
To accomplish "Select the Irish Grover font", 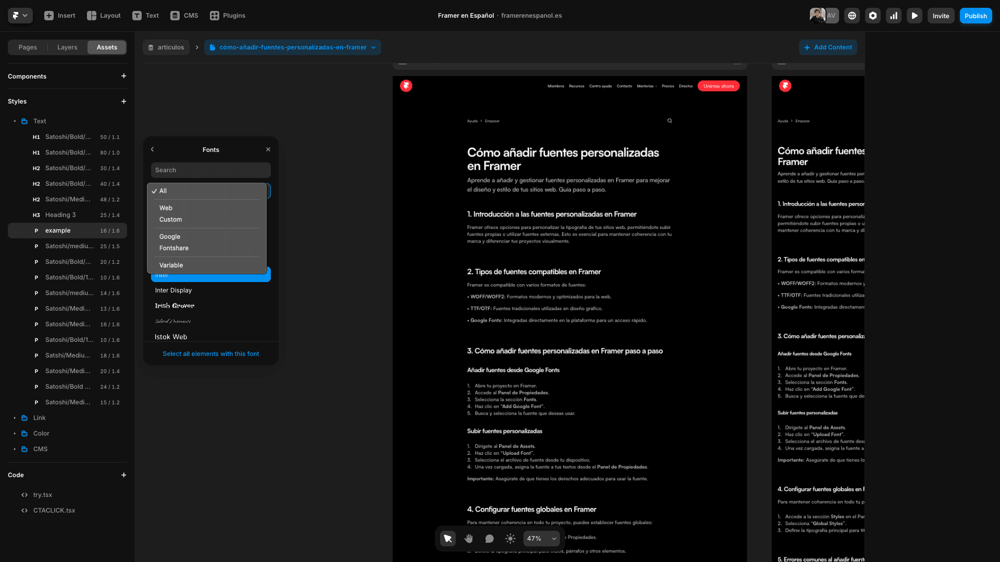I will pyautogui.click(x=211, y=306).
